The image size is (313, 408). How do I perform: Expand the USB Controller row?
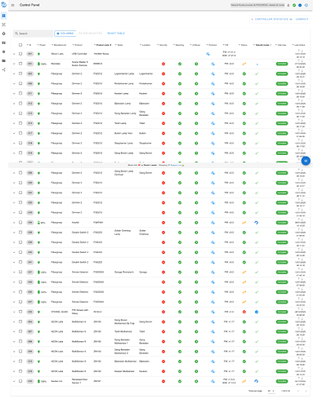tap(14, 54)
